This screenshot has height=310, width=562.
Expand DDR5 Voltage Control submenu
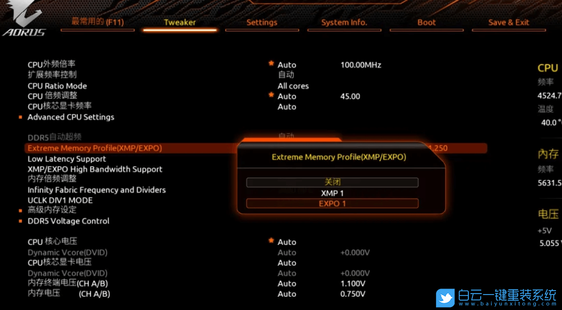pos(68,221)
